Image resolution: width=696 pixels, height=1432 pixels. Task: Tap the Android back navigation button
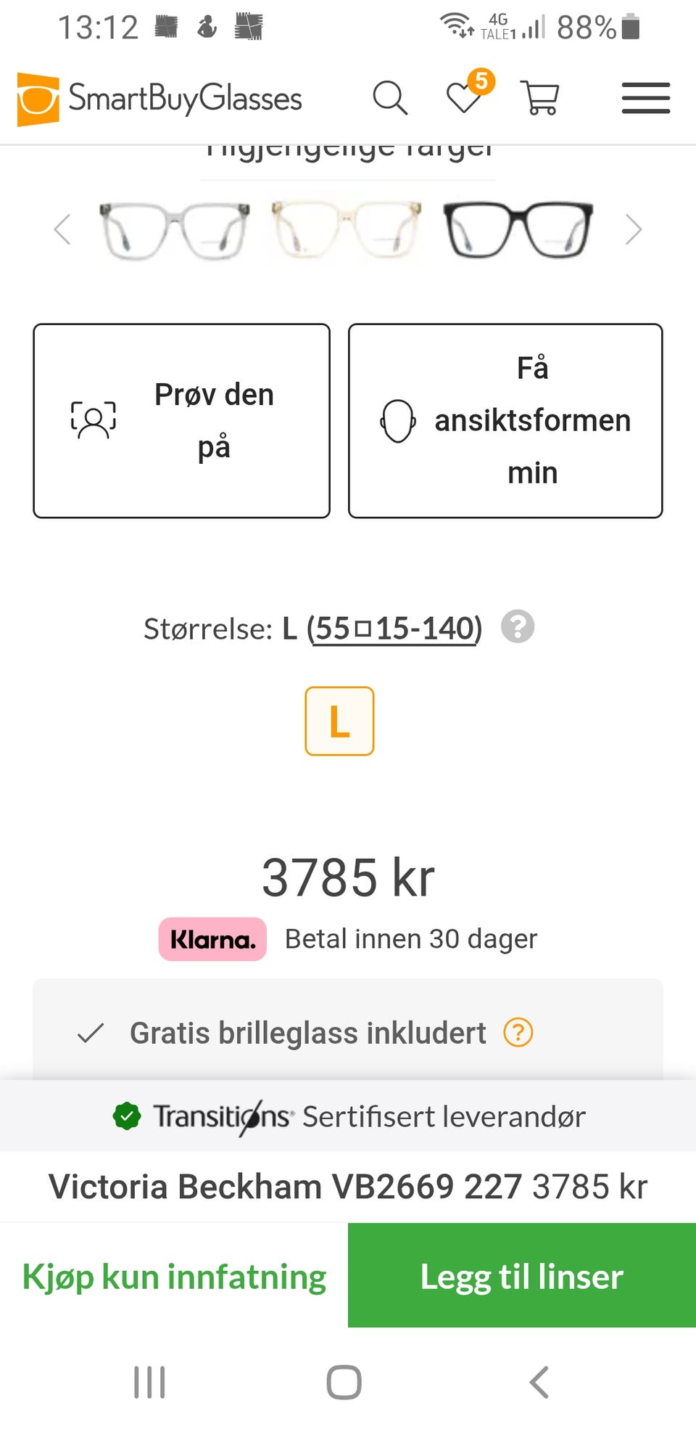click(x=539, y=1382)
